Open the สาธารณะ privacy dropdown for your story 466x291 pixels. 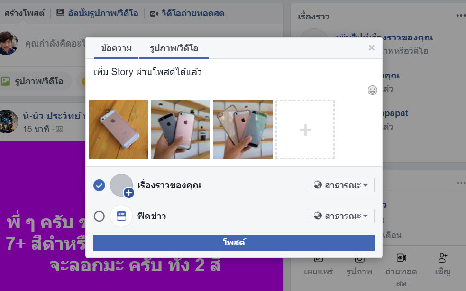[341, 185]
